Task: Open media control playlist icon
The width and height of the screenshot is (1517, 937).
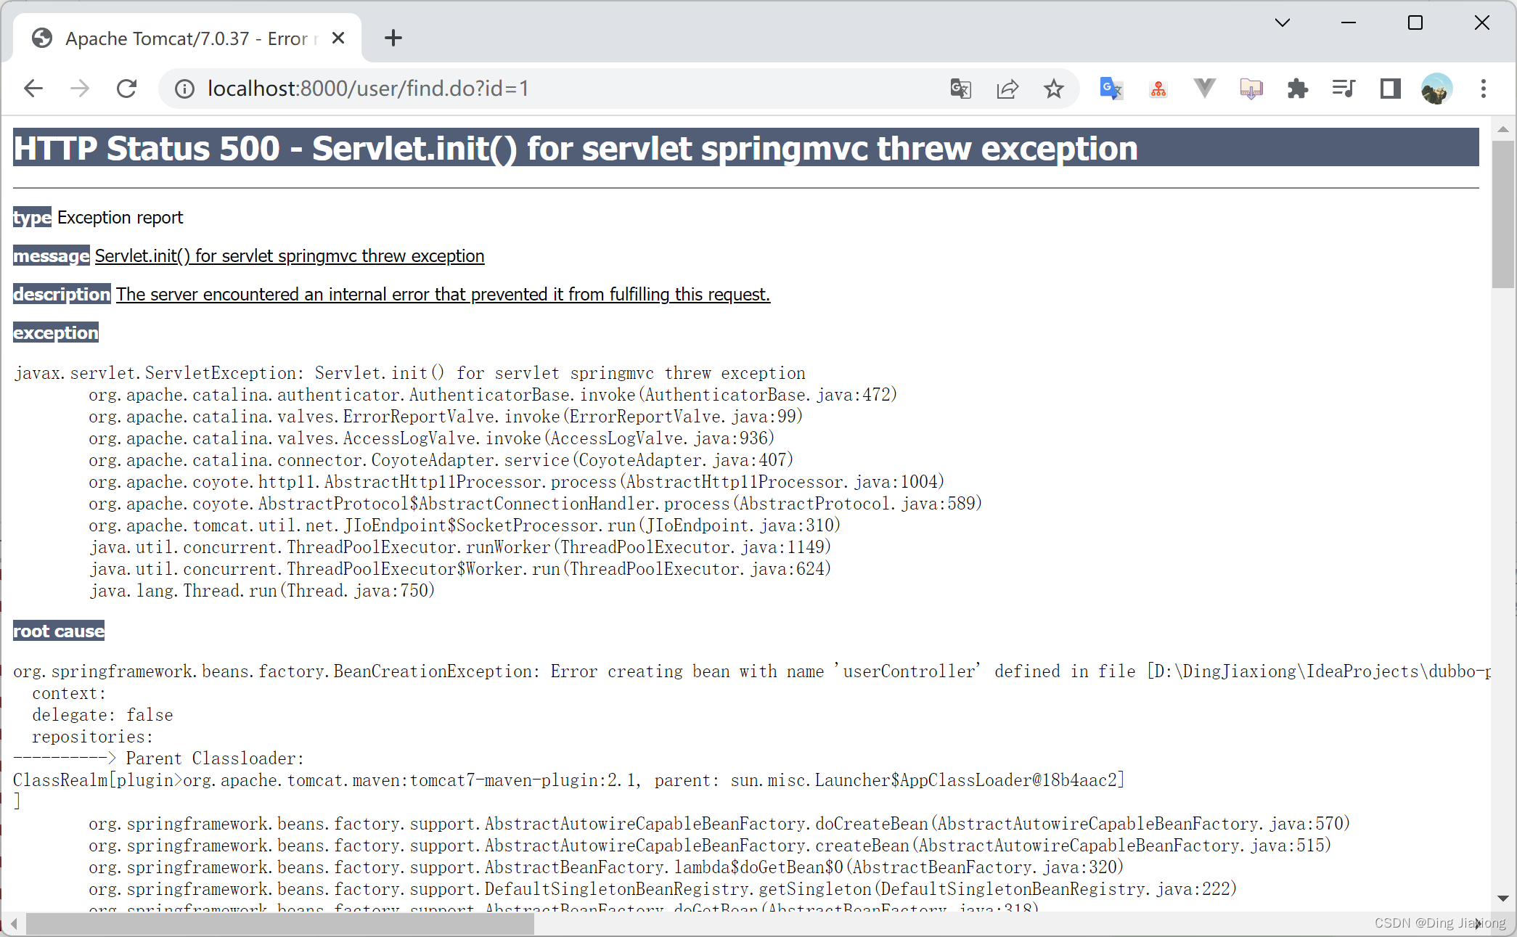Action: coord(1344,89)
